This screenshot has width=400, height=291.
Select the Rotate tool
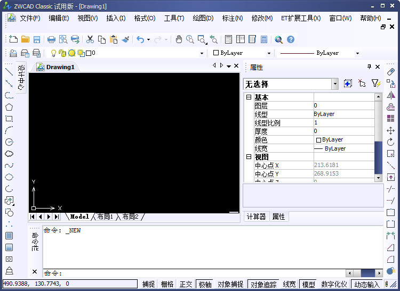pos(390,142)
